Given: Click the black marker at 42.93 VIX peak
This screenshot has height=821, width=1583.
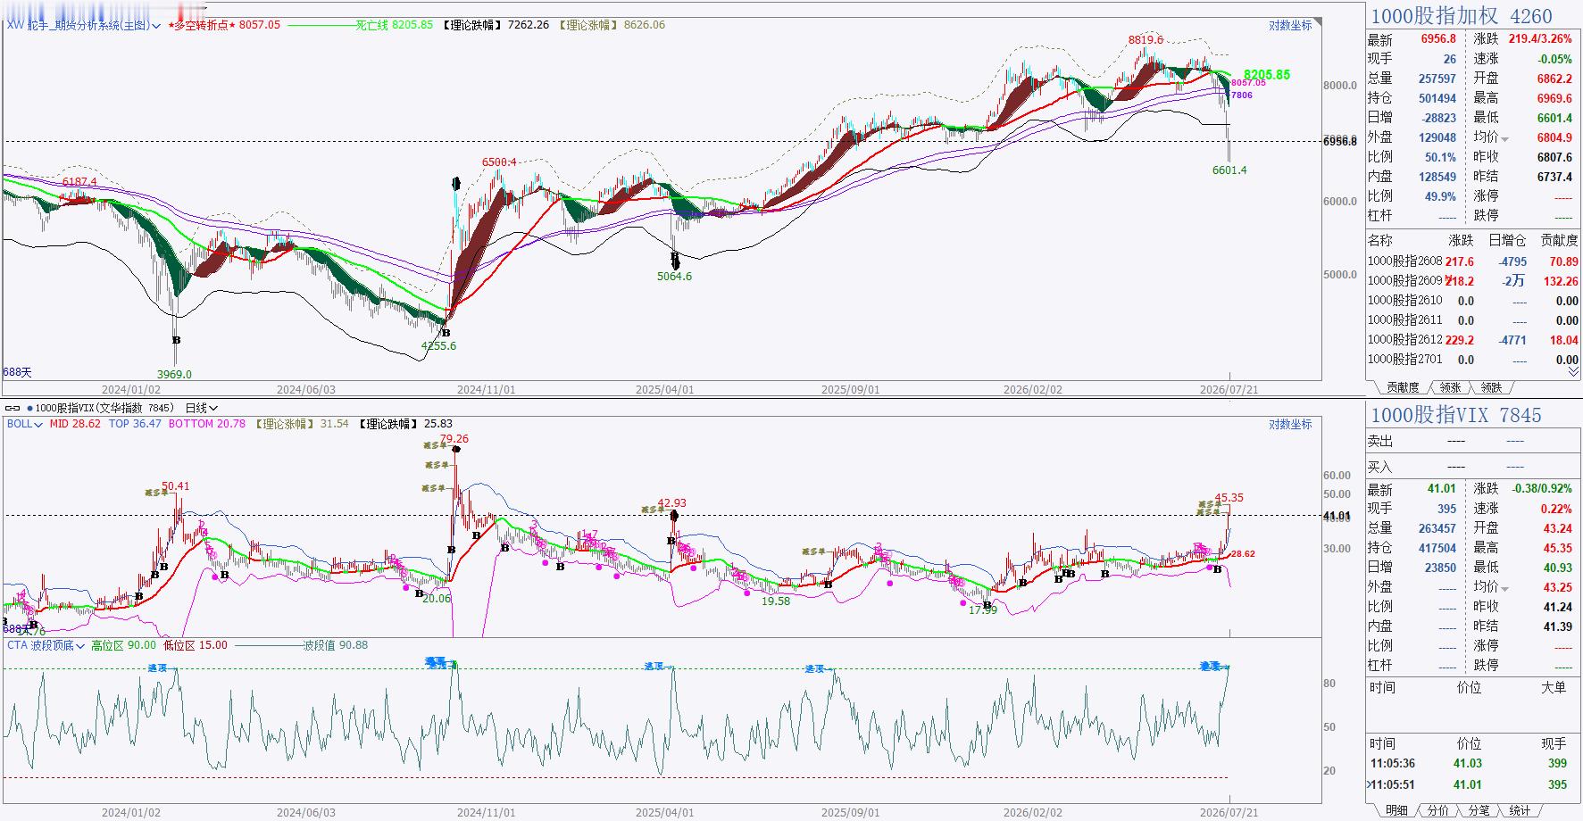Looking at the screenshot, I should (x=674, y=516).
